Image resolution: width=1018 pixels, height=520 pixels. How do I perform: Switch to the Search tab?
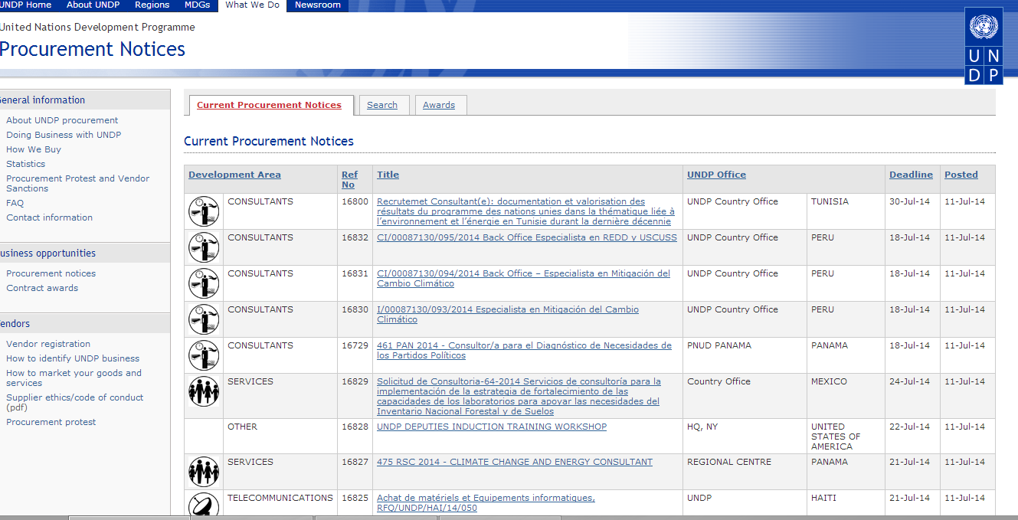382,105
